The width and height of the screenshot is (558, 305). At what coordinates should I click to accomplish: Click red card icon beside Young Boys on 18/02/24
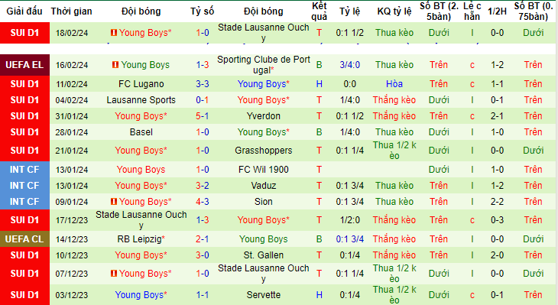[x=114, y=33]
